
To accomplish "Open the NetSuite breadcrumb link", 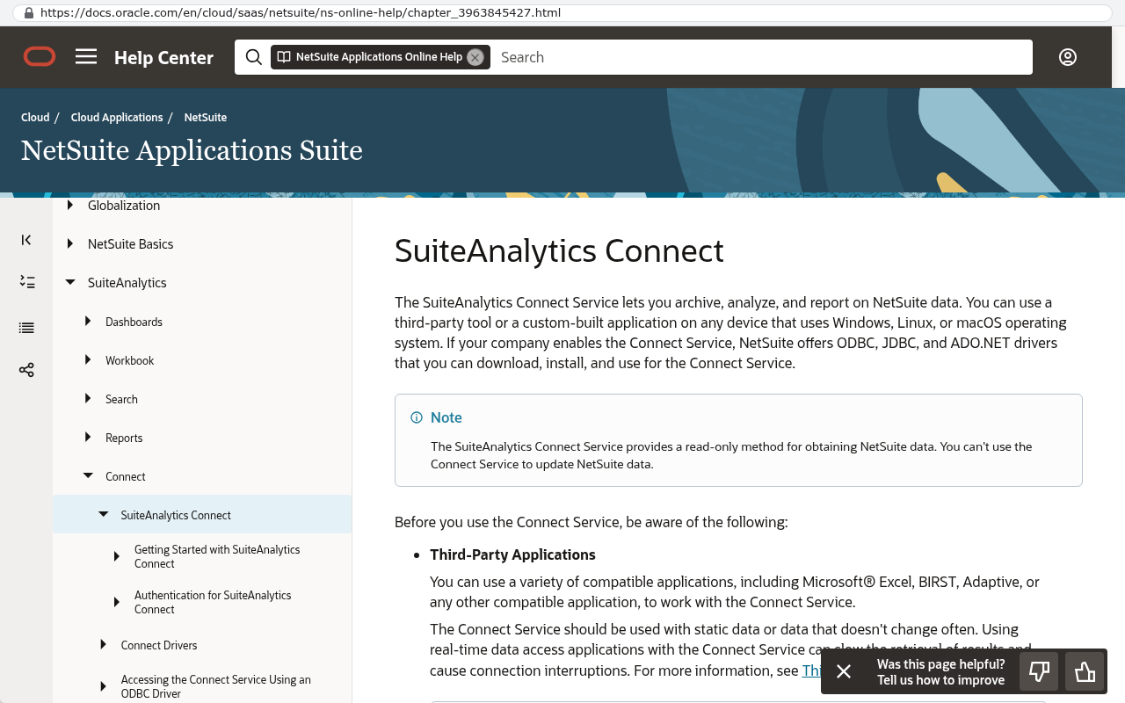I will [206, 117].
